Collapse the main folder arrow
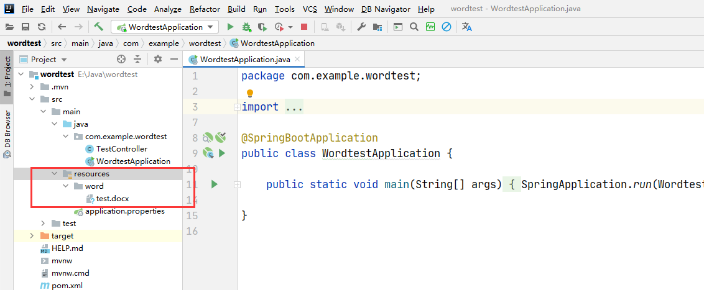The height and width of the screenshot is (290, 704). click(43, 112)
